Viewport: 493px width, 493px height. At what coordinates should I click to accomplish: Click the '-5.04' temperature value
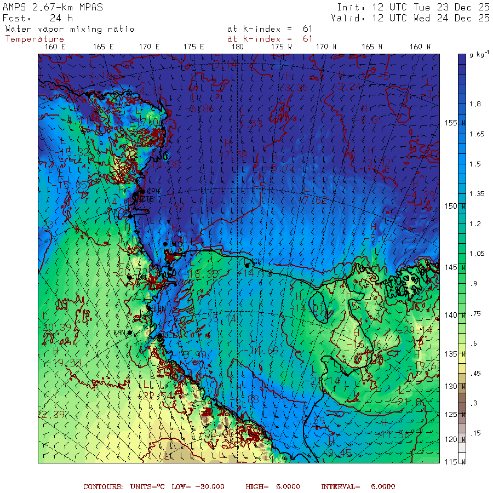(379, 239)
